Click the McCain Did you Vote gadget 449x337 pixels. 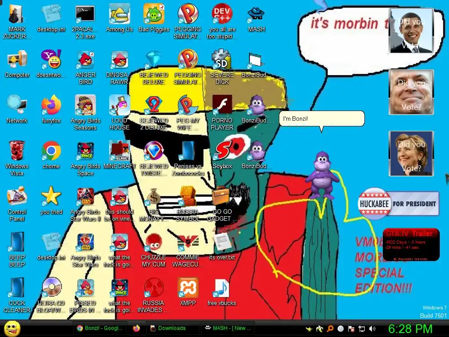pyautogui.click(x=411, y=92)
